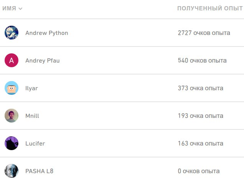This screenshot has width=244, height=182.
Task: Click Andrew Python's avatar icon
Action: point(12,33)
